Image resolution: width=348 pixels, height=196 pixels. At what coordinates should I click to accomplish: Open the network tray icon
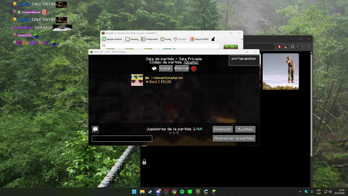tap(326, 192)
